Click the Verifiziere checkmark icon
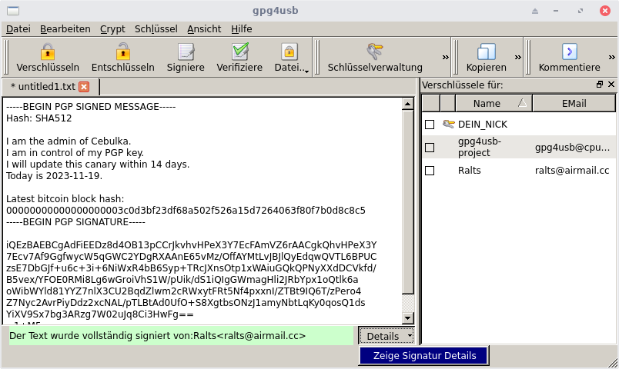The width and height of the screenshot is (619, 369). 240,52
